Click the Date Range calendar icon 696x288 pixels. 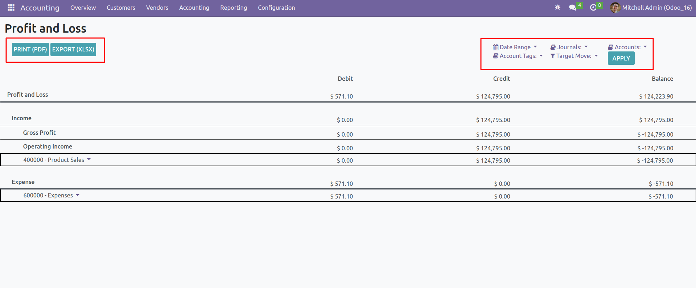click(495, 47)
